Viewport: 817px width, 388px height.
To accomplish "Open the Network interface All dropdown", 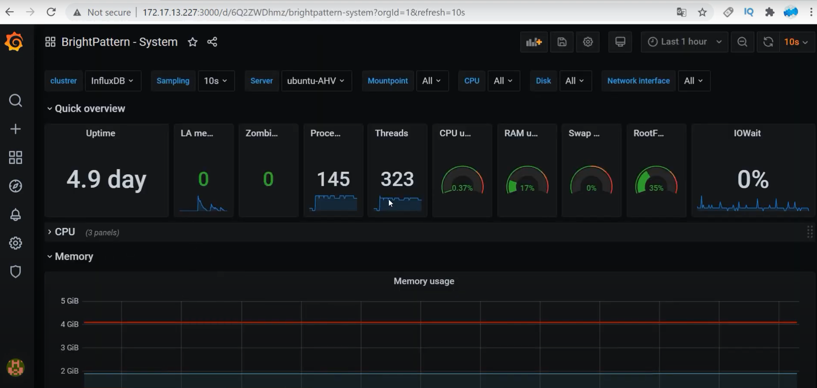I will coord(694,81).
